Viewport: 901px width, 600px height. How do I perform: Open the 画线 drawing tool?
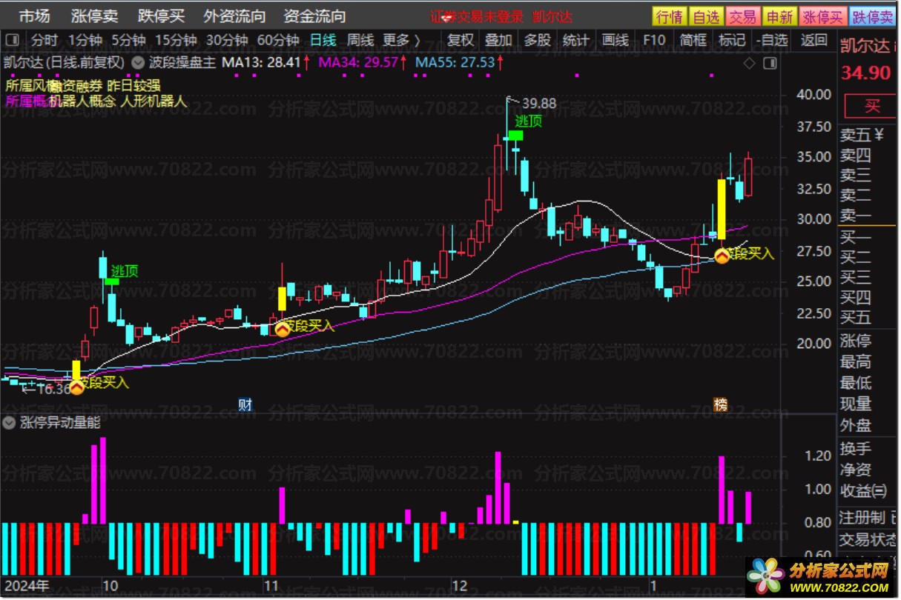615,40
